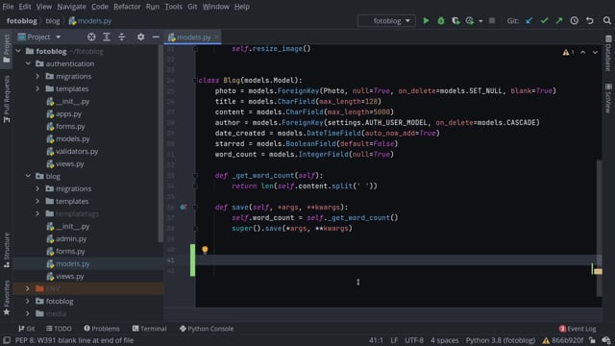
Task: Expand the ENV folder
Action: [28, 288]
